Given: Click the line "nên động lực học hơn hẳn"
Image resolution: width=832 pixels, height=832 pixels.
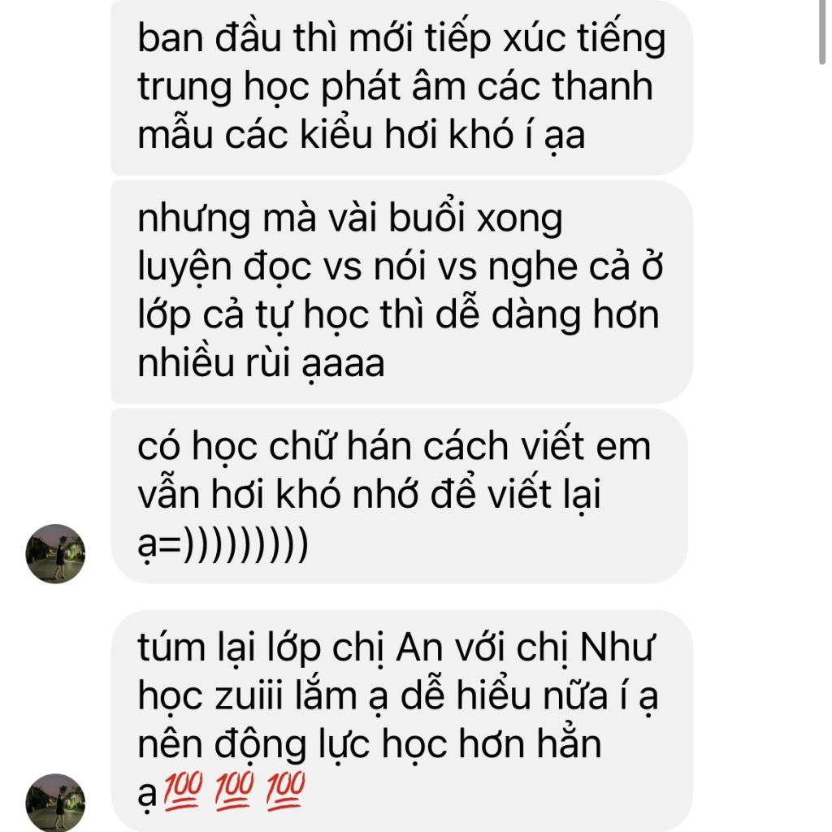Looking at the screenshot, I should pyautogui.click(x=370, y=744).
